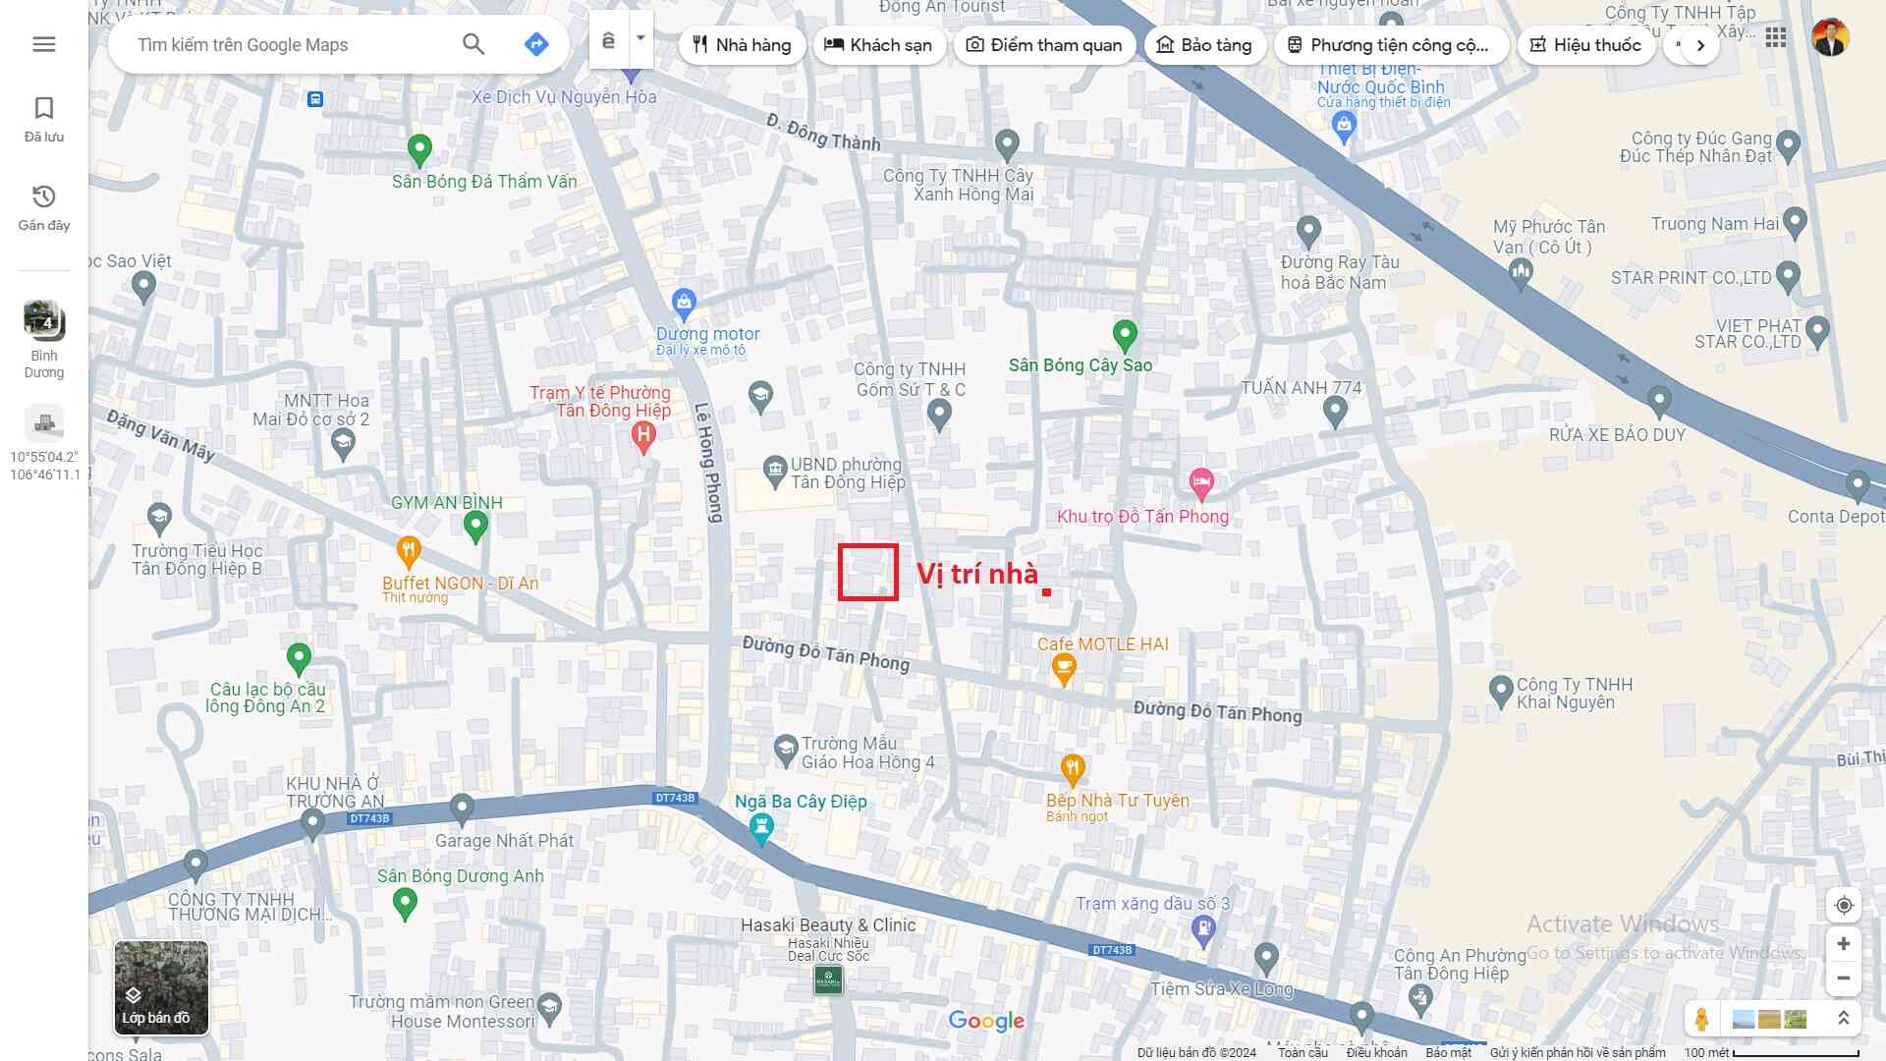
Task: Click the Điều khoản footer link
Action: (1376, 1052)
